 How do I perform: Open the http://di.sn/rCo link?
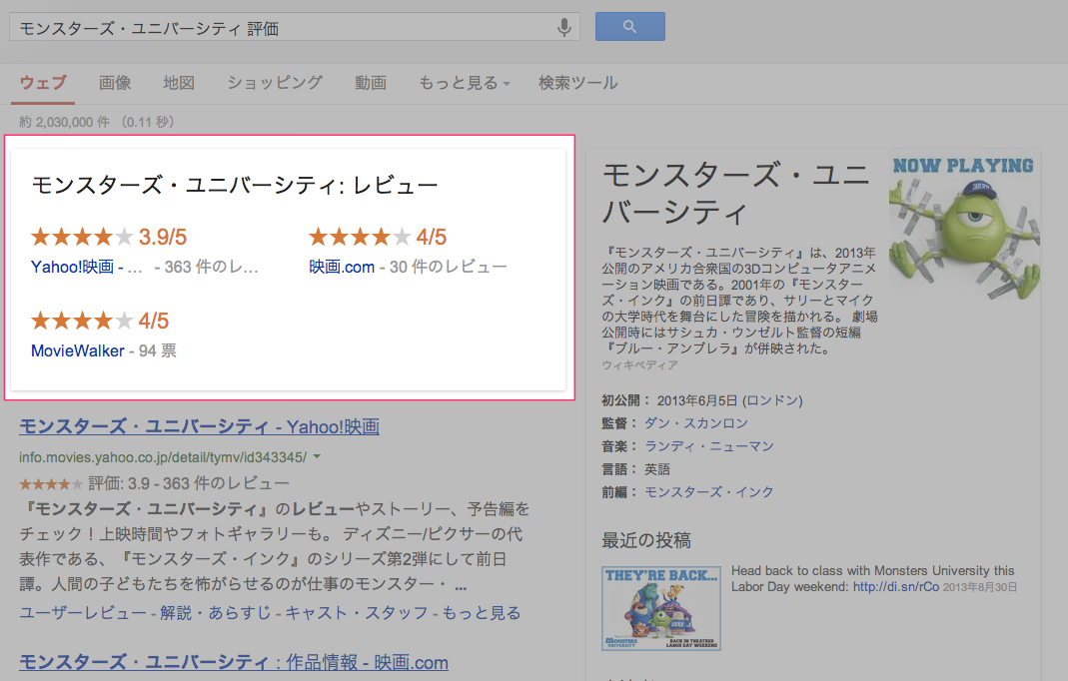click(x=896, y=587)
